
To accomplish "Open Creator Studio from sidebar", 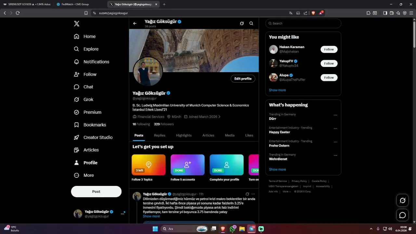I will tap(93, 137).
